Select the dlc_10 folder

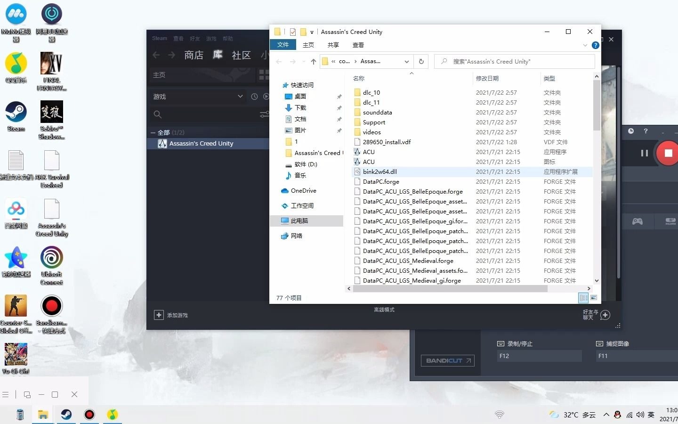click(x=371, y=93)
